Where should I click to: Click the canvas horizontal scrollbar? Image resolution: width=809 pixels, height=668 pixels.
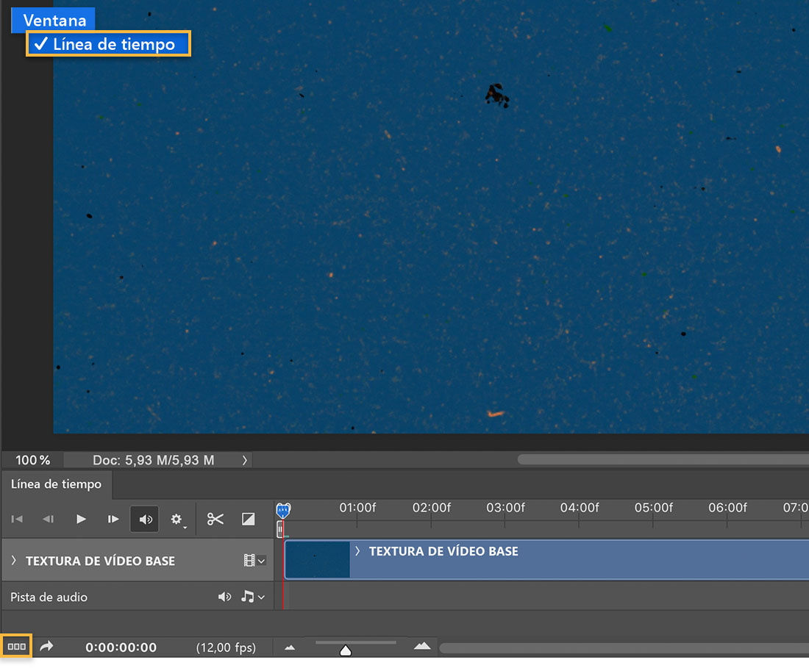[663, 459]
